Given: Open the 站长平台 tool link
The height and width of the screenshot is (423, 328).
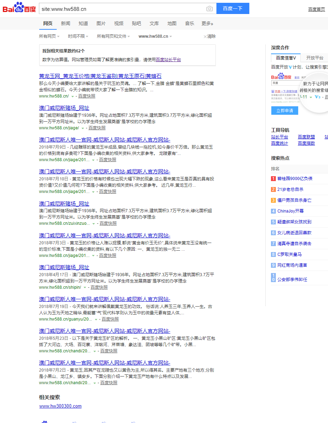Looking at the screenshot, I should [x=280, y=137].
